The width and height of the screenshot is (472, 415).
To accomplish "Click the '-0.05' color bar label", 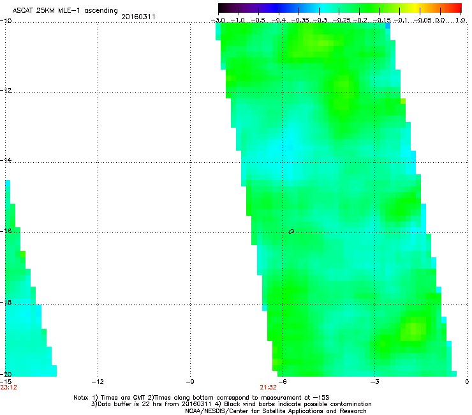I will coord(422,20).
